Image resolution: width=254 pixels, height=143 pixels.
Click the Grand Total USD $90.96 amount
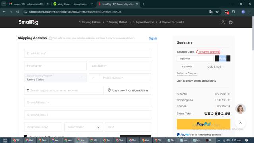tap(217, 113)
